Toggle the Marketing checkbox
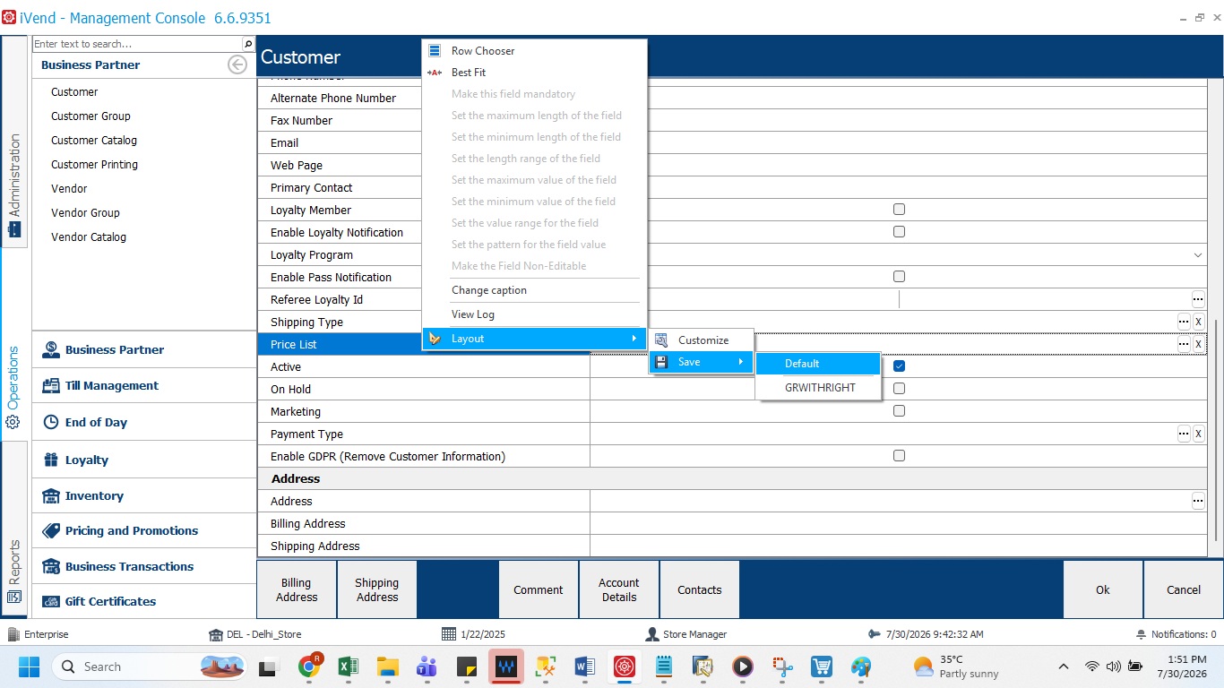 [899, 411]
